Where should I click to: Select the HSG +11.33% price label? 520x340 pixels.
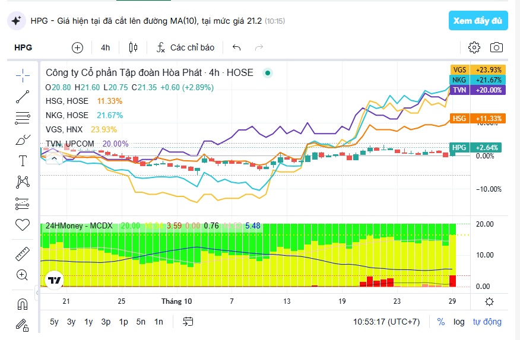click(478, 118)
